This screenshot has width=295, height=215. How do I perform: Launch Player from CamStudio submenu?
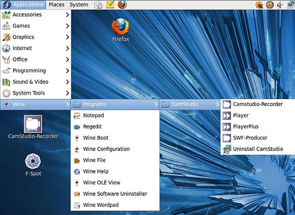[x=258, y=116]
